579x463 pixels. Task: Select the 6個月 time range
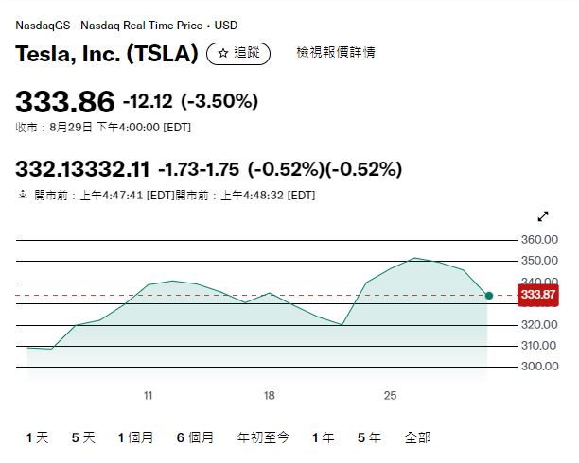coord(195,437)
